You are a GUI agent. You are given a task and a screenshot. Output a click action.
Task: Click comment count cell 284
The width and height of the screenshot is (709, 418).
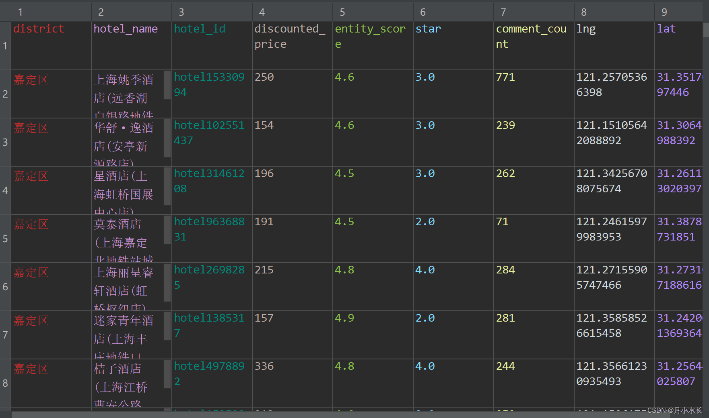tap(534, 287)
